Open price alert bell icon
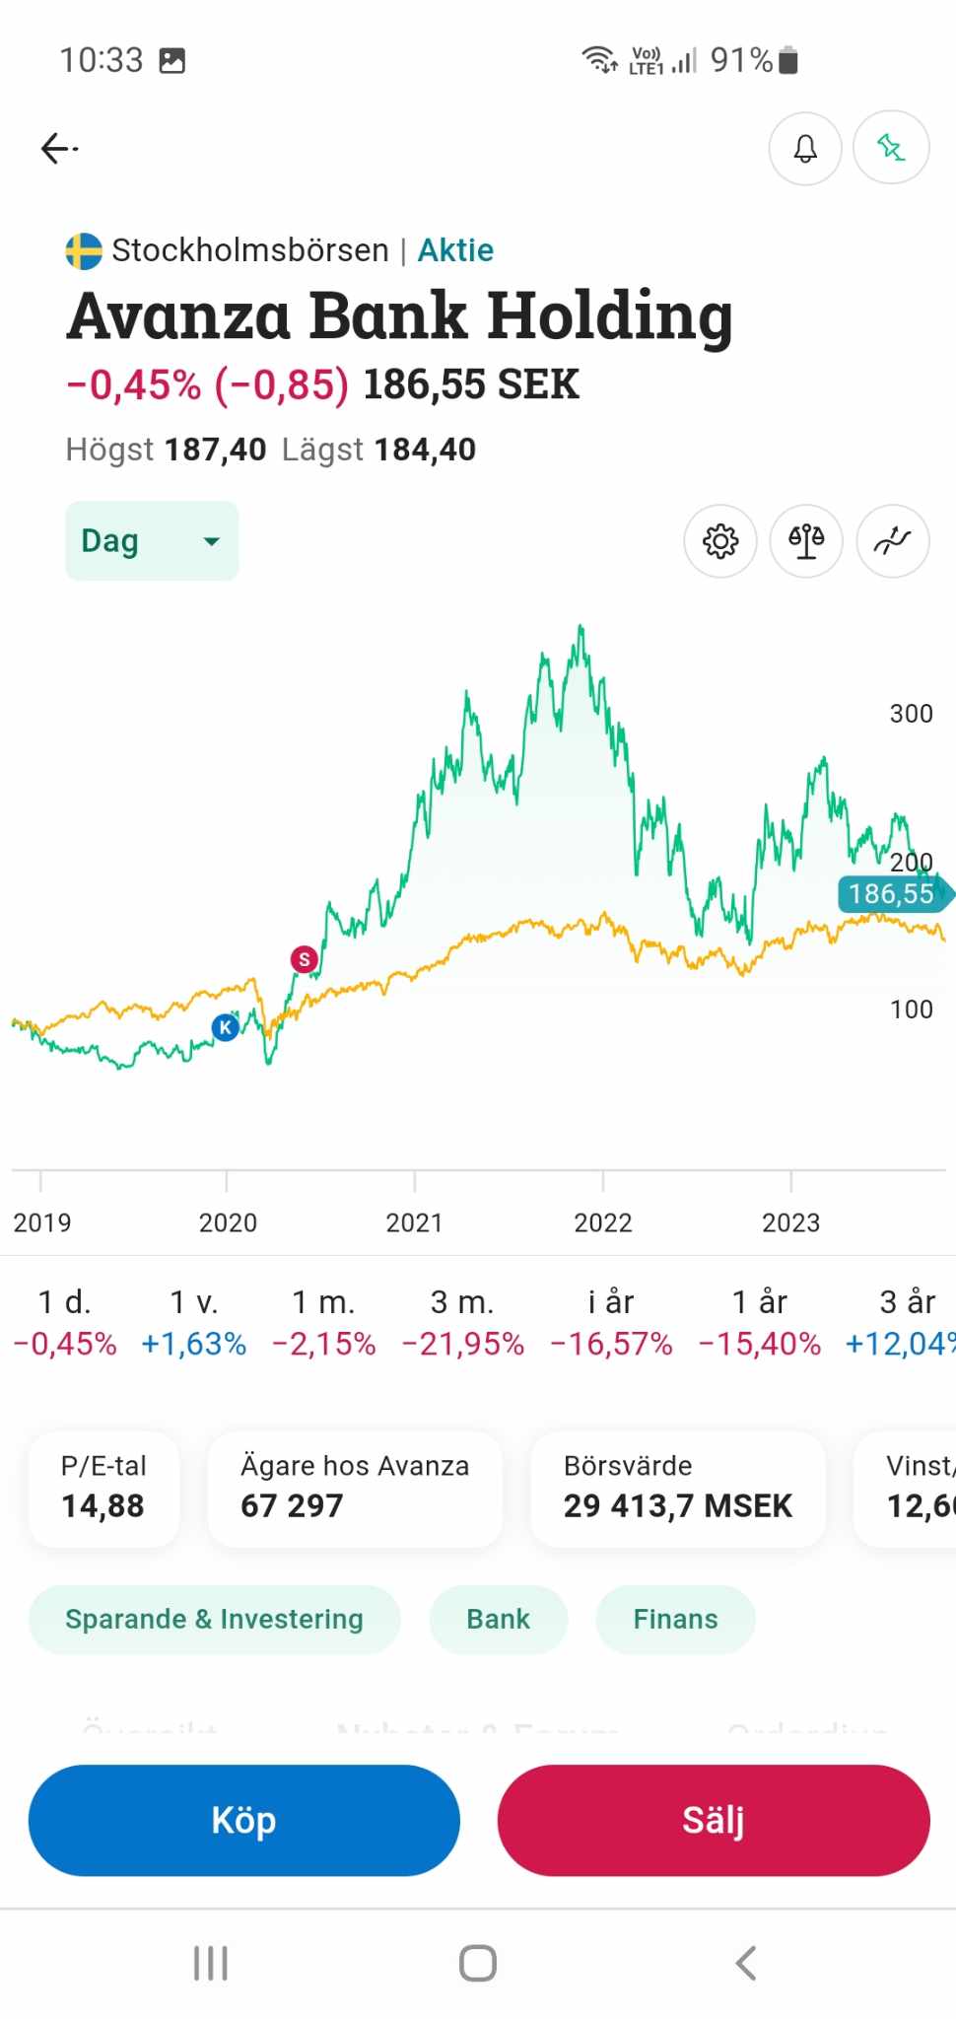The height and width of the screenshot is (2019, 956). coord(805,149)
